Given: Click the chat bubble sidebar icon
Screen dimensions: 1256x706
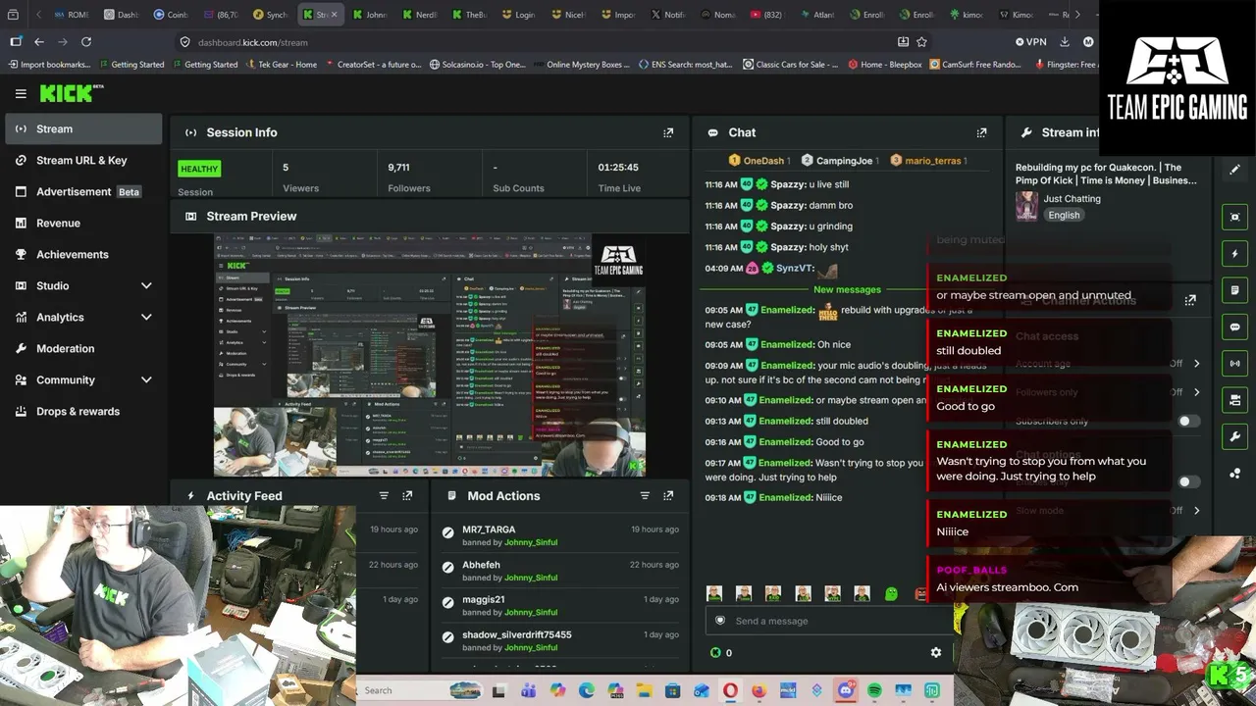Looking at the screenshot, I should click(1234, 327).
